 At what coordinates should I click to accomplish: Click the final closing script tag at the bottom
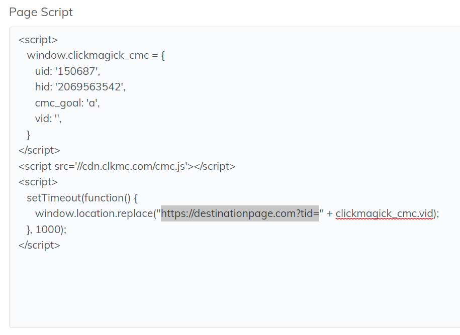coord(39,245)
